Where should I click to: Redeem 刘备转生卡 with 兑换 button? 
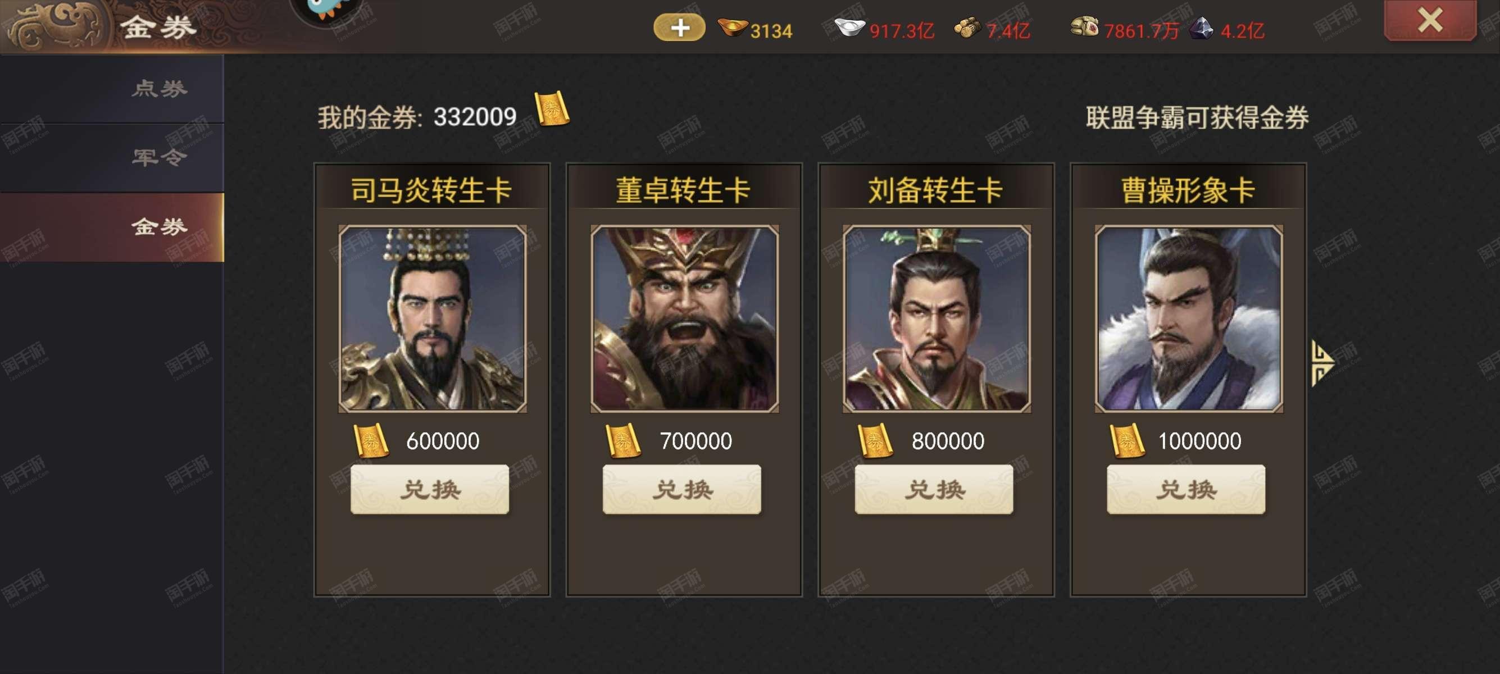click(934, 490)
